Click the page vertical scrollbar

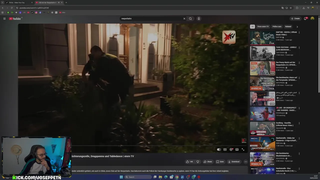click(x=319, y=55)
